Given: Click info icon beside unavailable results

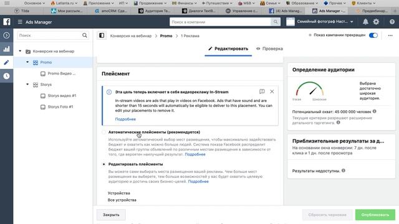Looking at the screenshot, I should [344, 170].
